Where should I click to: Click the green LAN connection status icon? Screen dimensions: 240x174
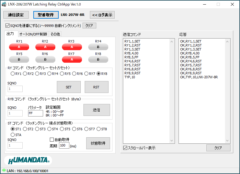tap(4, 171)
